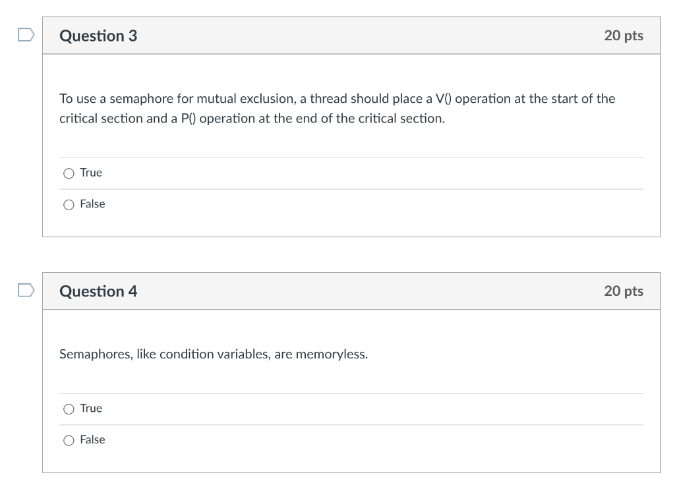Click the 'Question 4' header title

pos(98,291)
